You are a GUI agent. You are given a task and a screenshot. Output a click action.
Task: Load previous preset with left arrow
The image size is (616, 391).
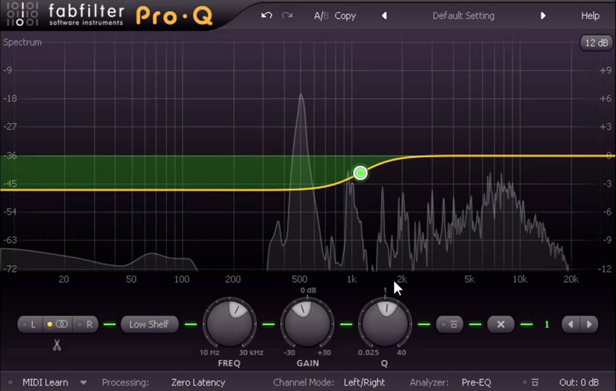(384, 16)
